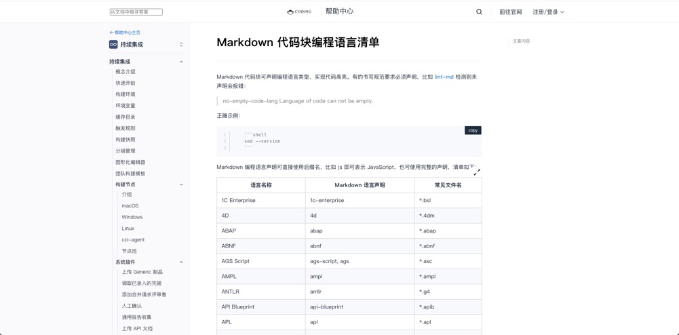Select the ABAP language name cell
The height and width of the screenshot is (335, 679).
(261, 231)
